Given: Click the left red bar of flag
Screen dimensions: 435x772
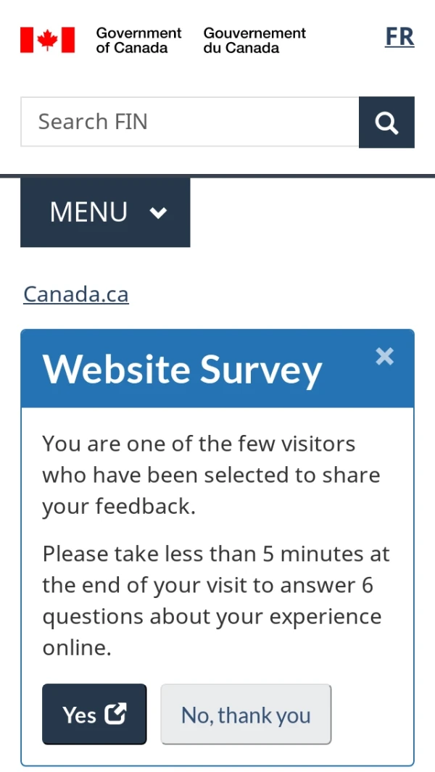Looking at the screenshot, I should [26, 40].
